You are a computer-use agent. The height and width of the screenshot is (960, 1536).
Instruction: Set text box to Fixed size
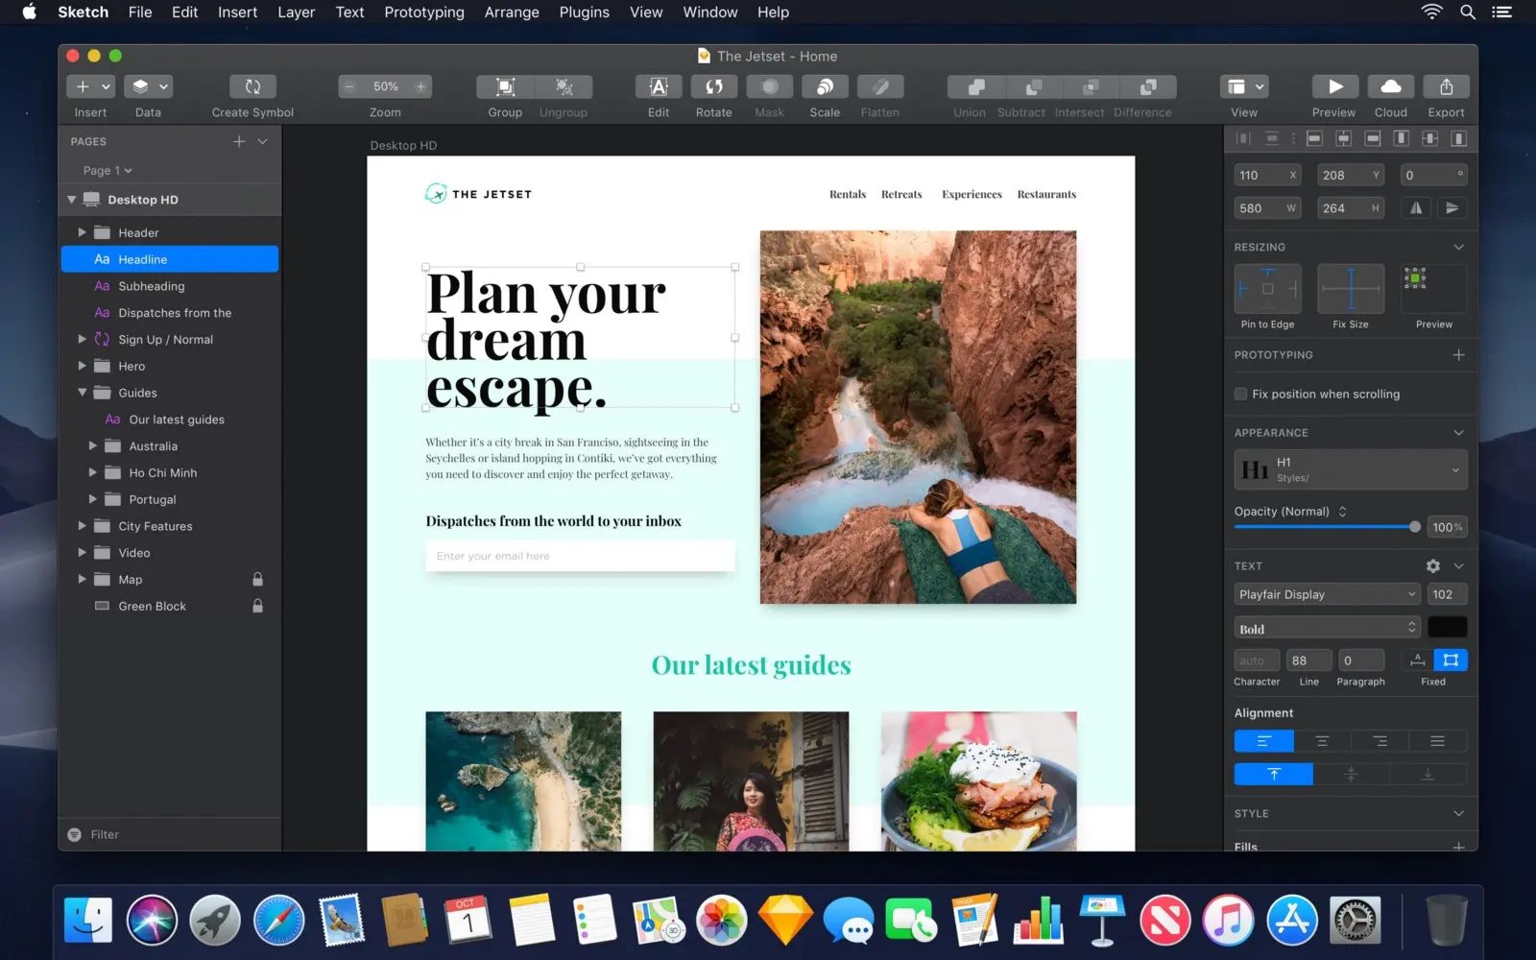coord(1451,660)
